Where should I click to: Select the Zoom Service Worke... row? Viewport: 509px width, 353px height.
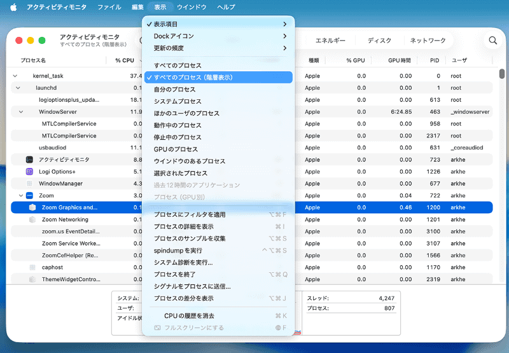pos(252,244)
